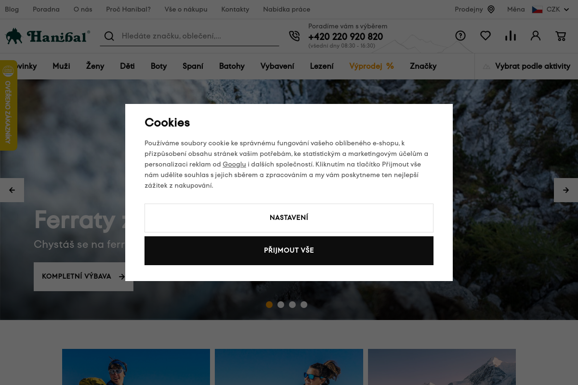
Task: Open the wishlist heart icon
Action: [486, 36]
